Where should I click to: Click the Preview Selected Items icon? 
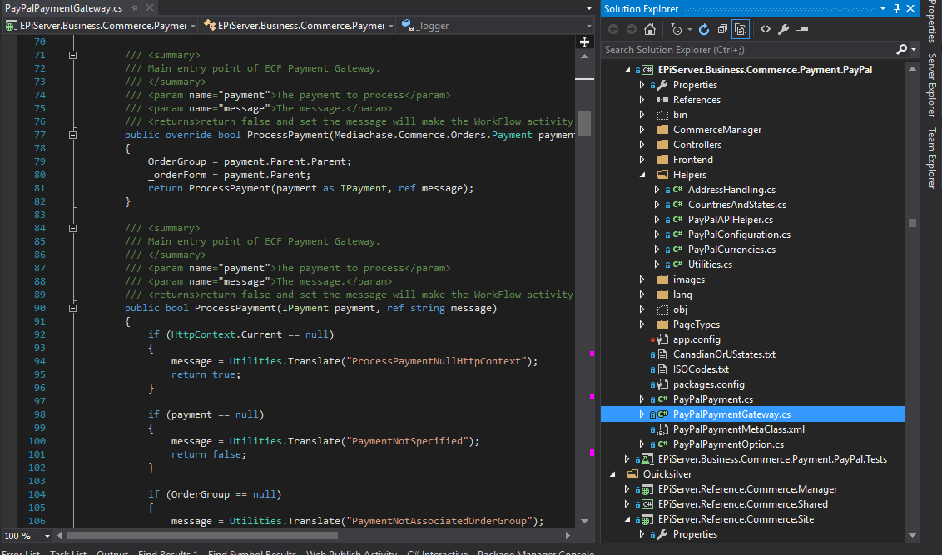[802, 29]
